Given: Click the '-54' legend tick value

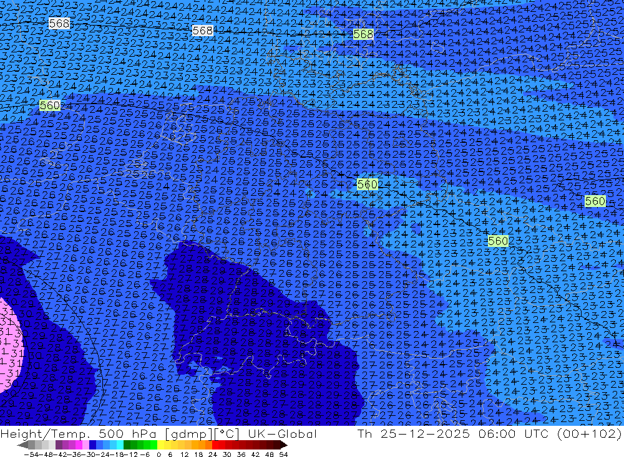Looking at the screenshot, I should (31, 455).
